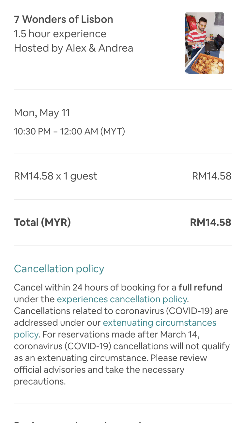Tap the bold total amount RM14.58

[x=210, y=223]
